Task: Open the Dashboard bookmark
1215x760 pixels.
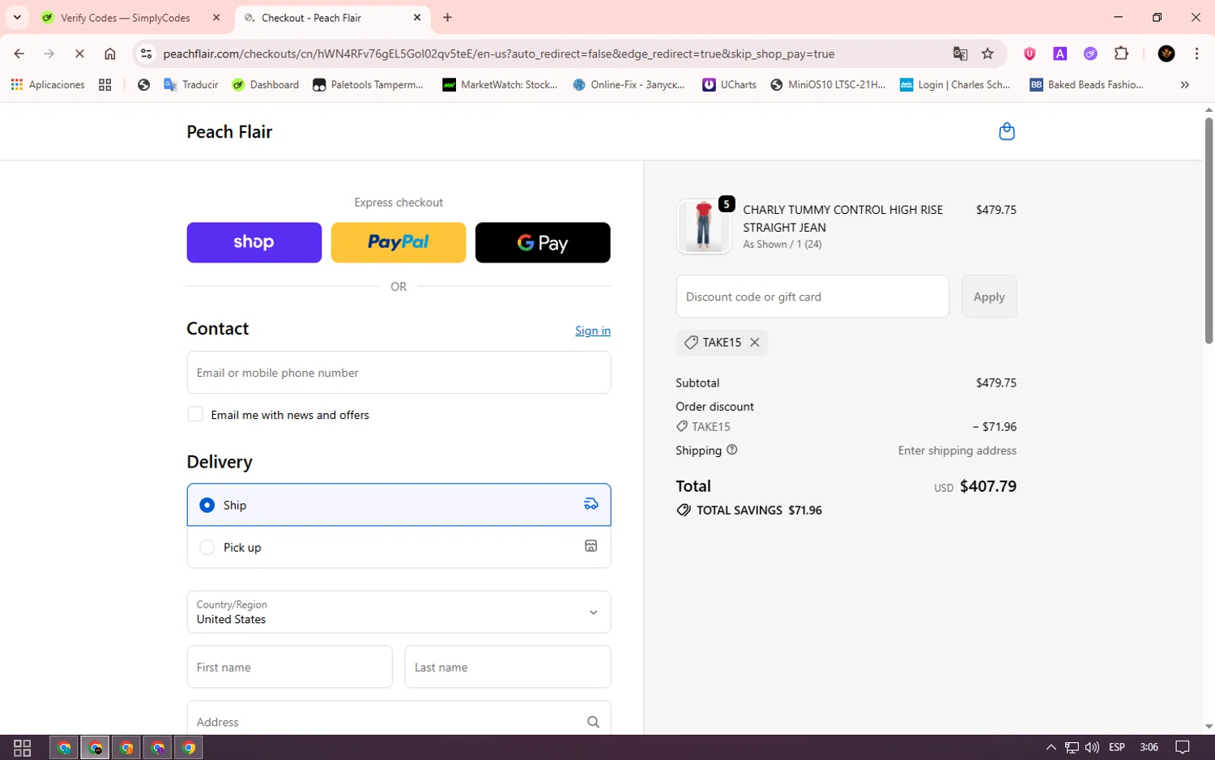Action: [265, 84]
